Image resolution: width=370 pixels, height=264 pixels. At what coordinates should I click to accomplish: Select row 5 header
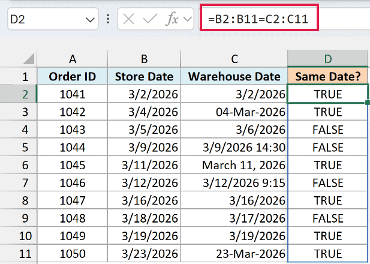[19, 147]
